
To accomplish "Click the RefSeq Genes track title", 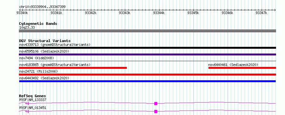I will tap(33, 96).
